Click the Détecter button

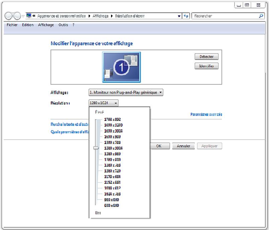coord(206,56)
